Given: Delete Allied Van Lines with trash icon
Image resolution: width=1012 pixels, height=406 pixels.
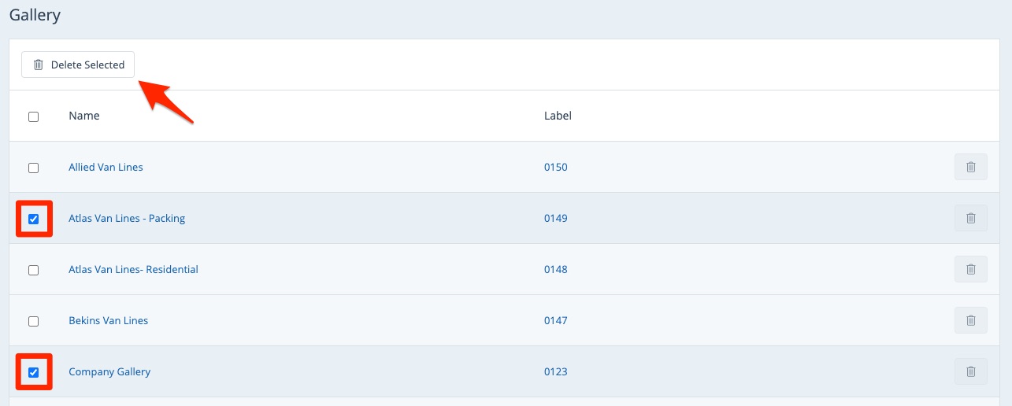Looking at the screenshot, I should tap(970, 168).
